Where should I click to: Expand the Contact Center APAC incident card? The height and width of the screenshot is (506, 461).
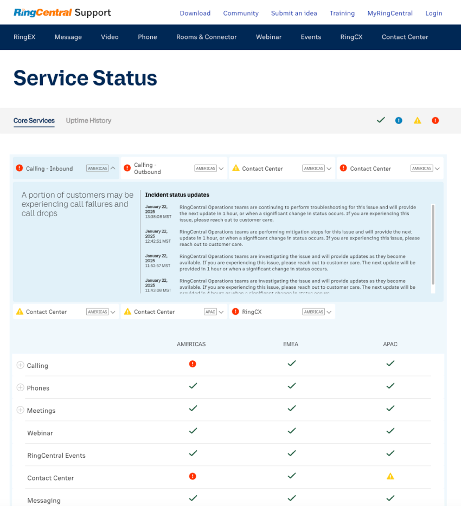pyautogui.click(x=221, y=312)
